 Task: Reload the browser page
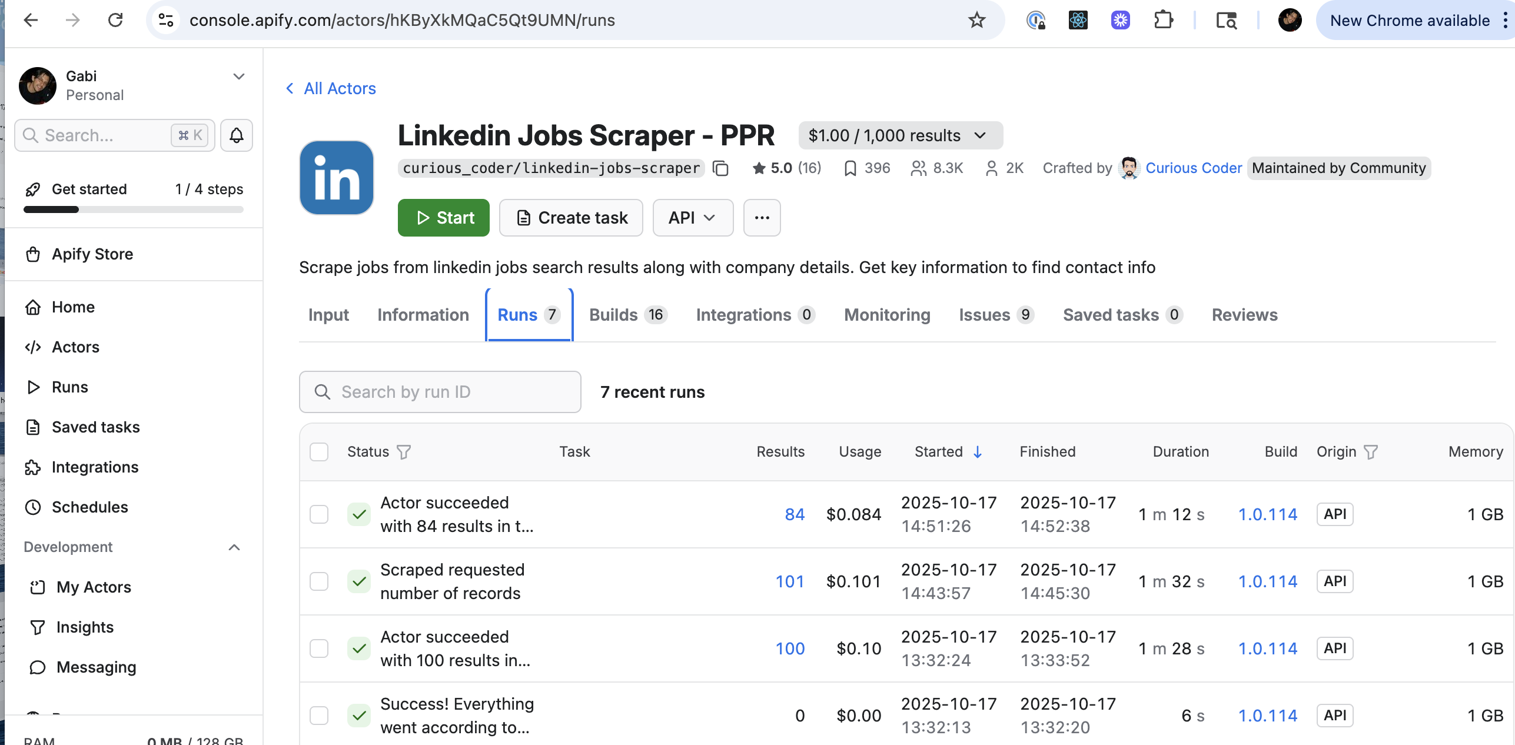(115, 20)
